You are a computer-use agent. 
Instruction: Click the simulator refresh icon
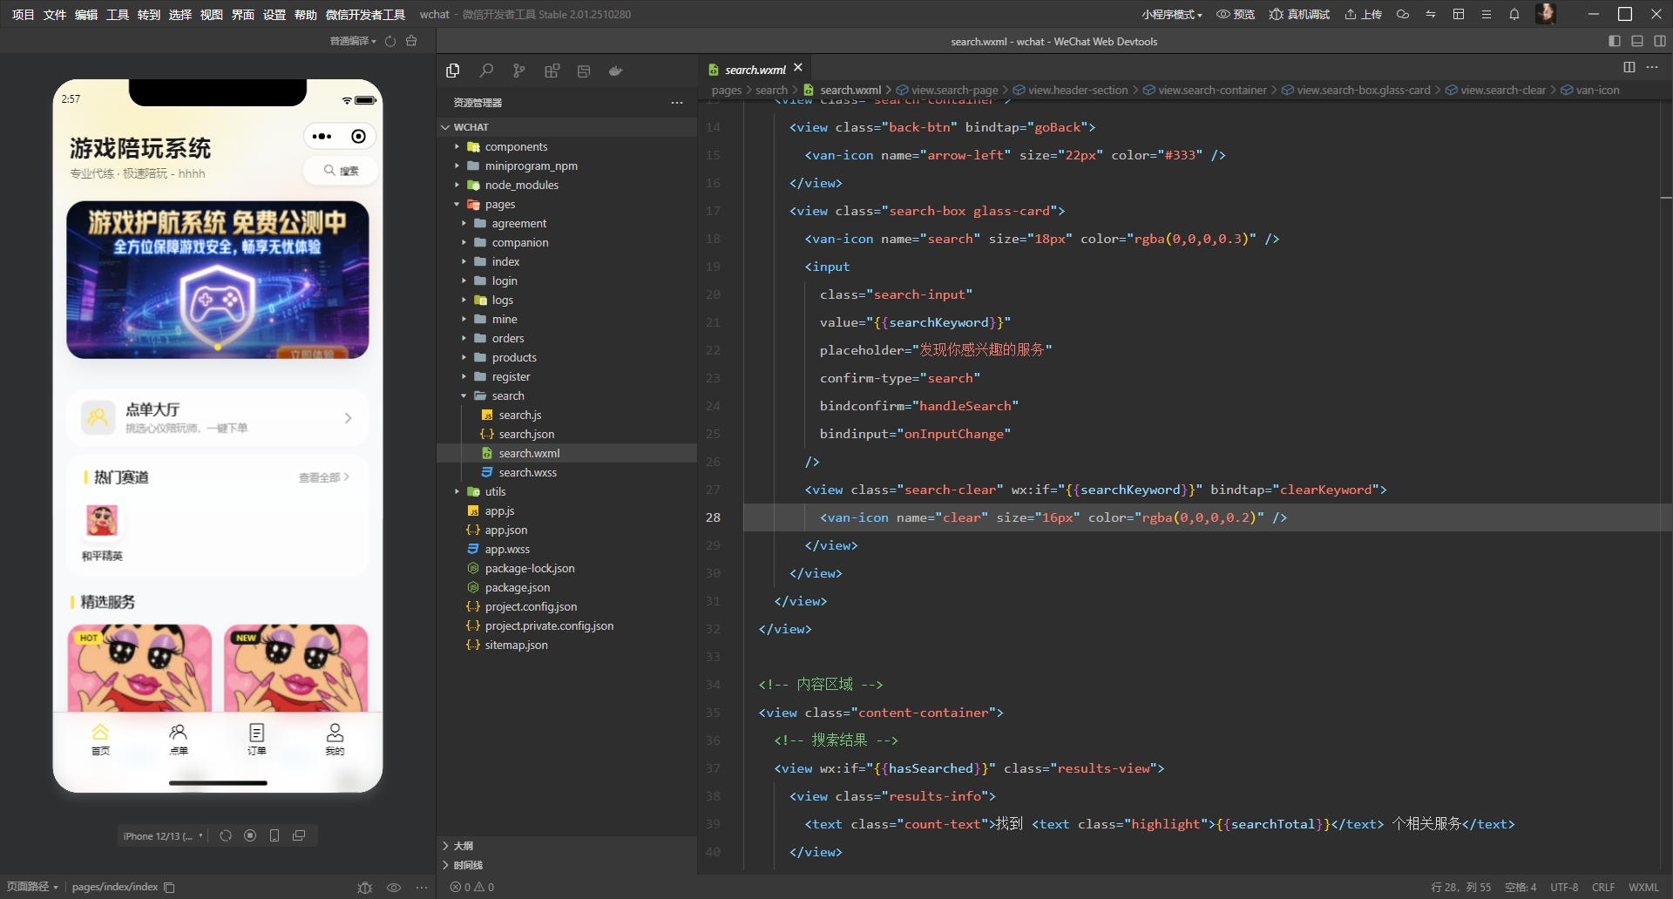(x=226, y=835)
